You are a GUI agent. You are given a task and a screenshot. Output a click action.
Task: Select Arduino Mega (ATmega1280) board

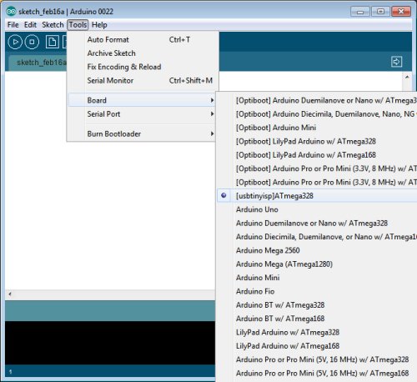(x=317, y=264)
